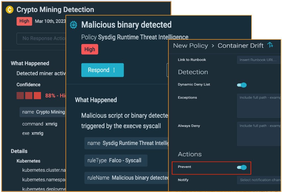Screen dimensions: 282x192
Task: Click the brightest red confidence square
Action: [37, 95]
